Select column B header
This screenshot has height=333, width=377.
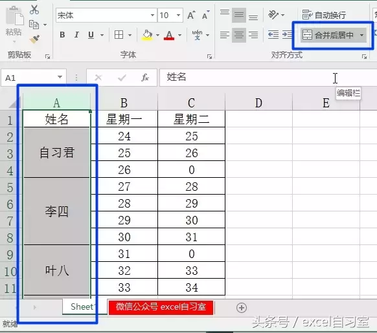(124, 103)
